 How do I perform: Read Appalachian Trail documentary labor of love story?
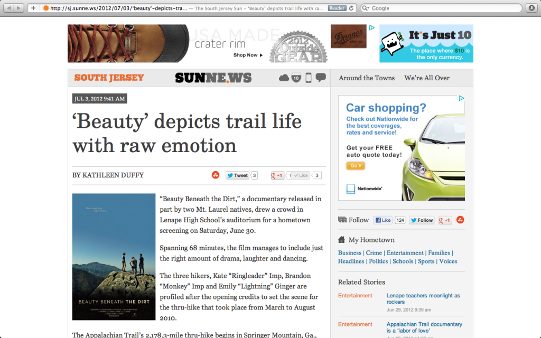(424, 327)
